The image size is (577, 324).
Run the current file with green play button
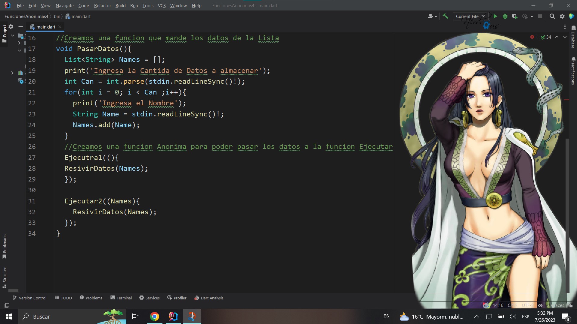(x=495, y=16)
